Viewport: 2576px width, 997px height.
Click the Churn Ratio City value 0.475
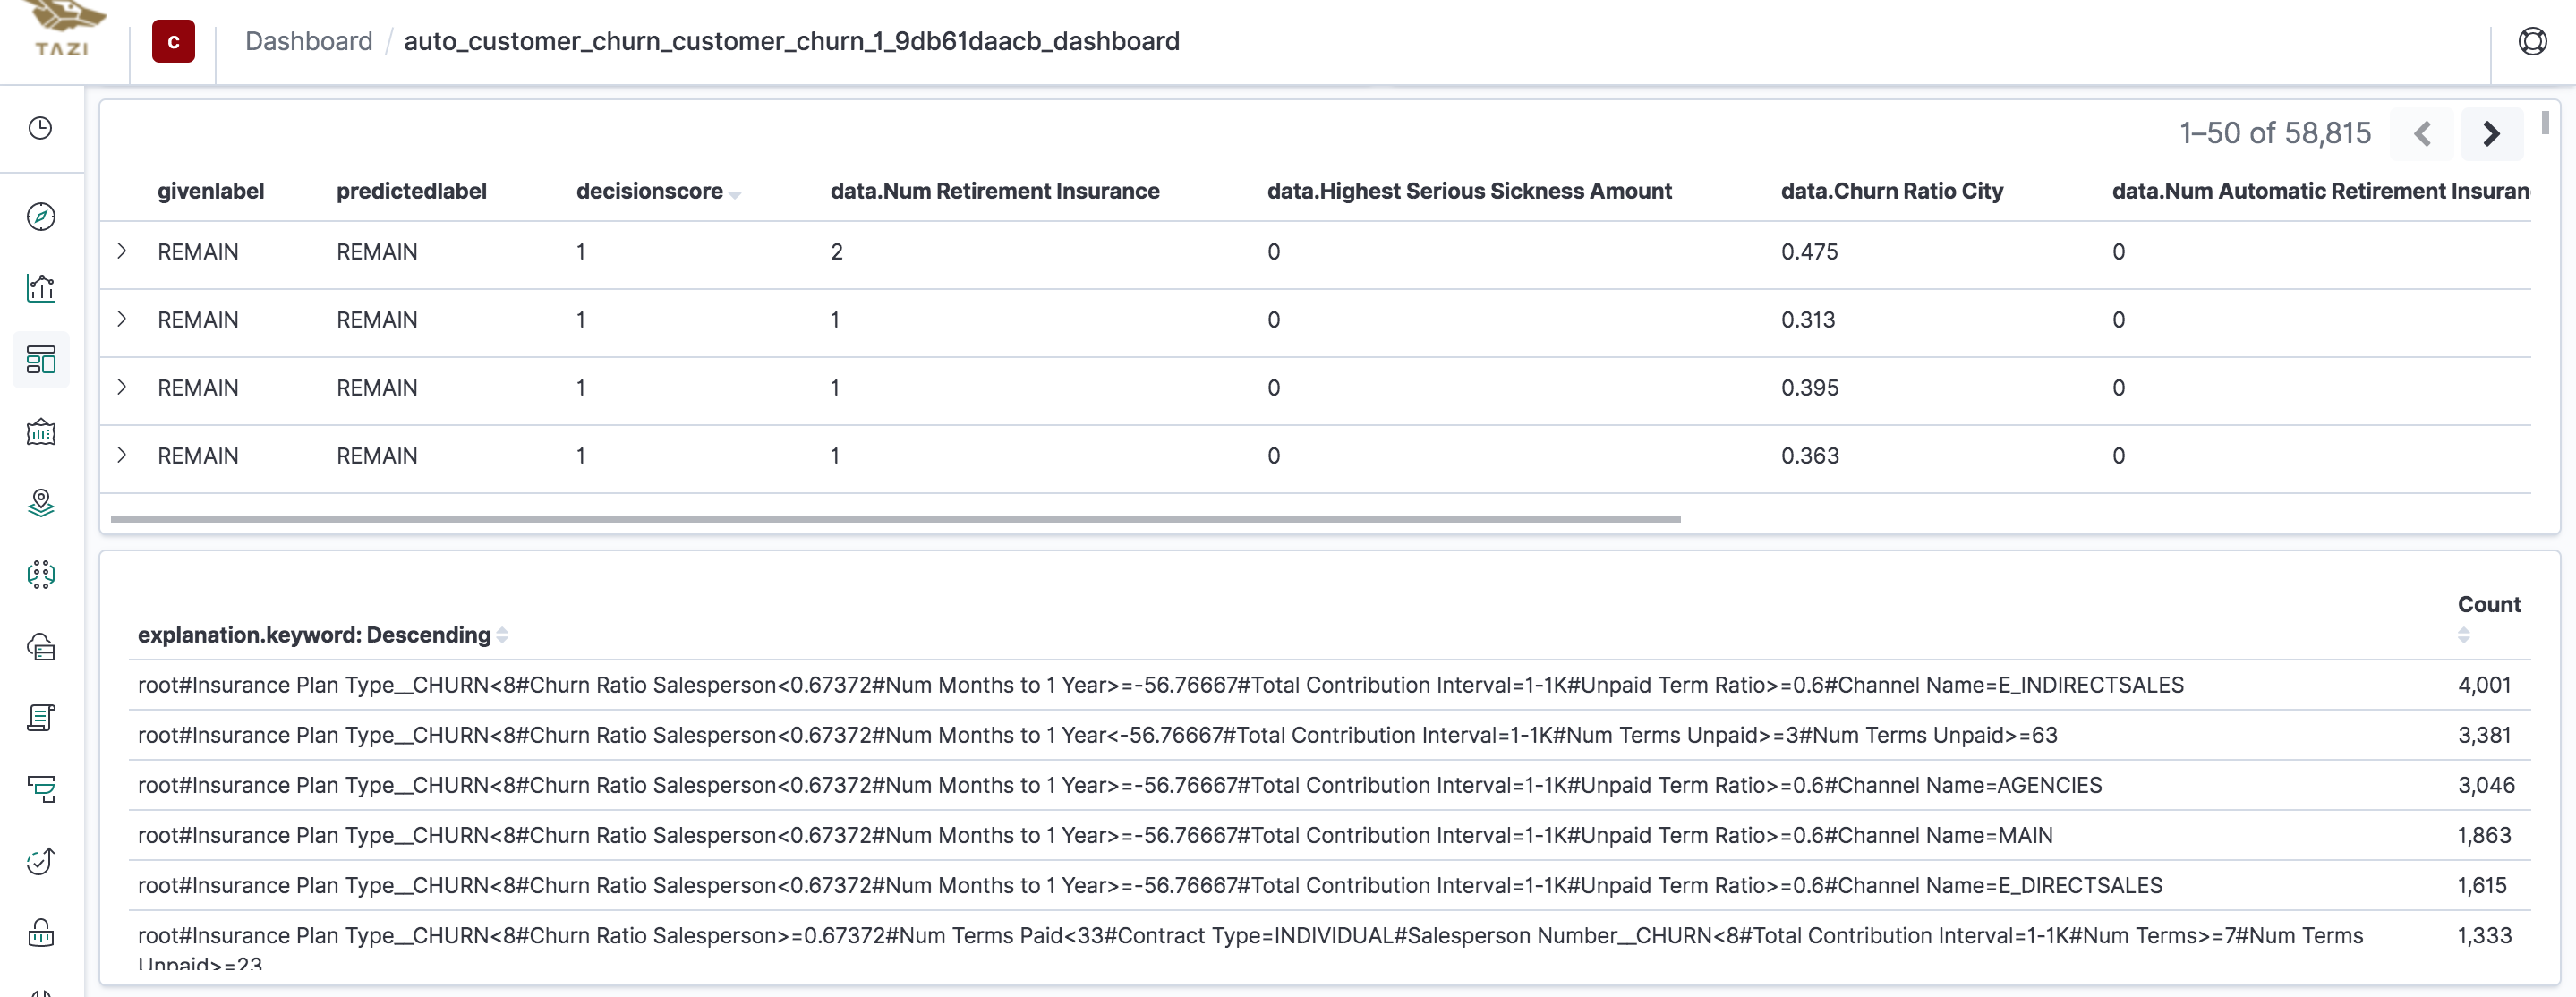point(1809,252)
